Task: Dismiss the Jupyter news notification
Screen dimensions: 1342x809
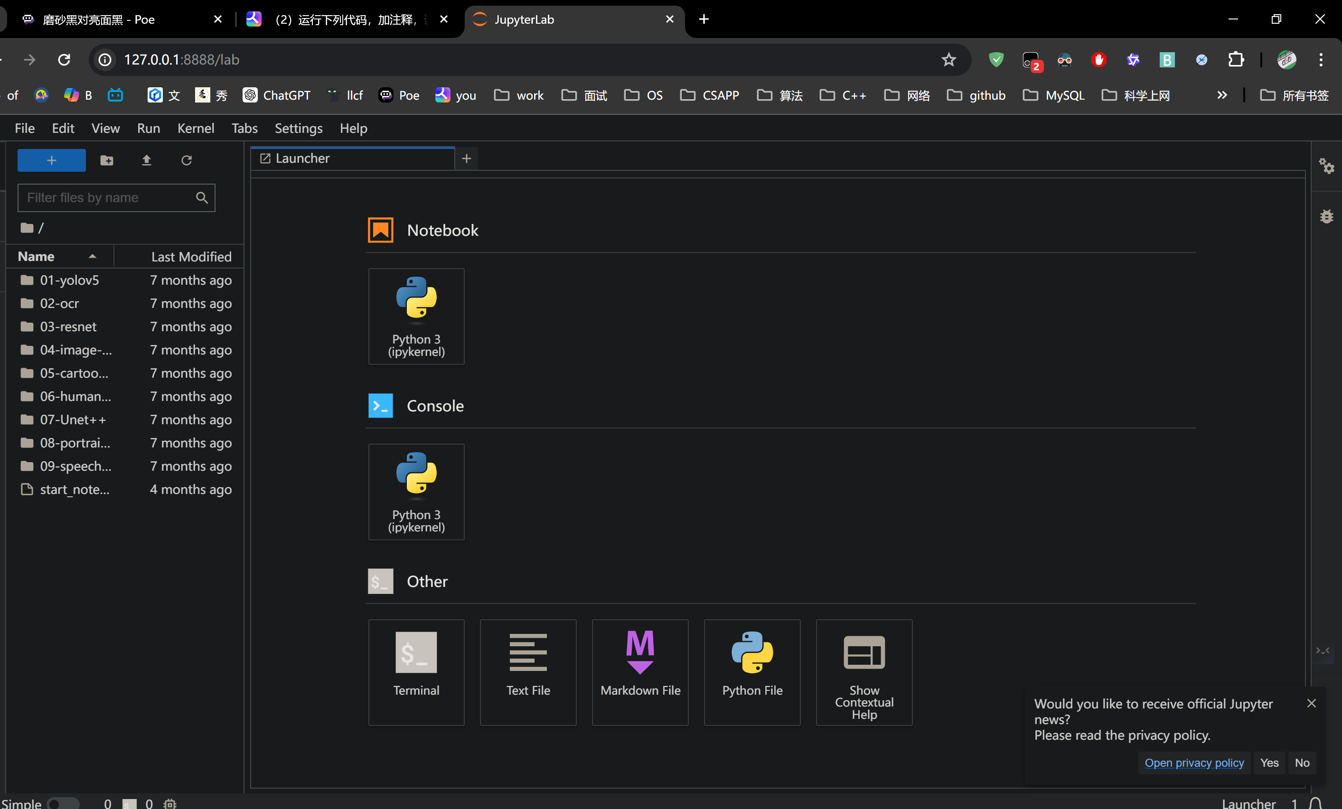Action: [1311, 703]
